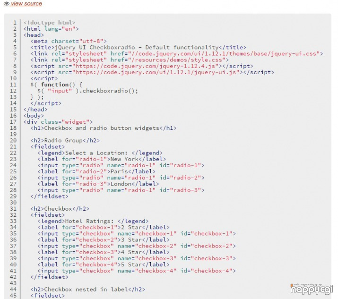Click the jquery-ui.css stylesheet link line
338x299 pixels.
(x=177, y=54)
